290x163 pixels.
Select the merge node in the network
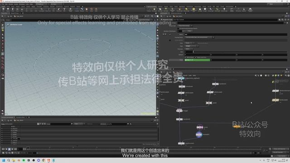tap(179, 110)
